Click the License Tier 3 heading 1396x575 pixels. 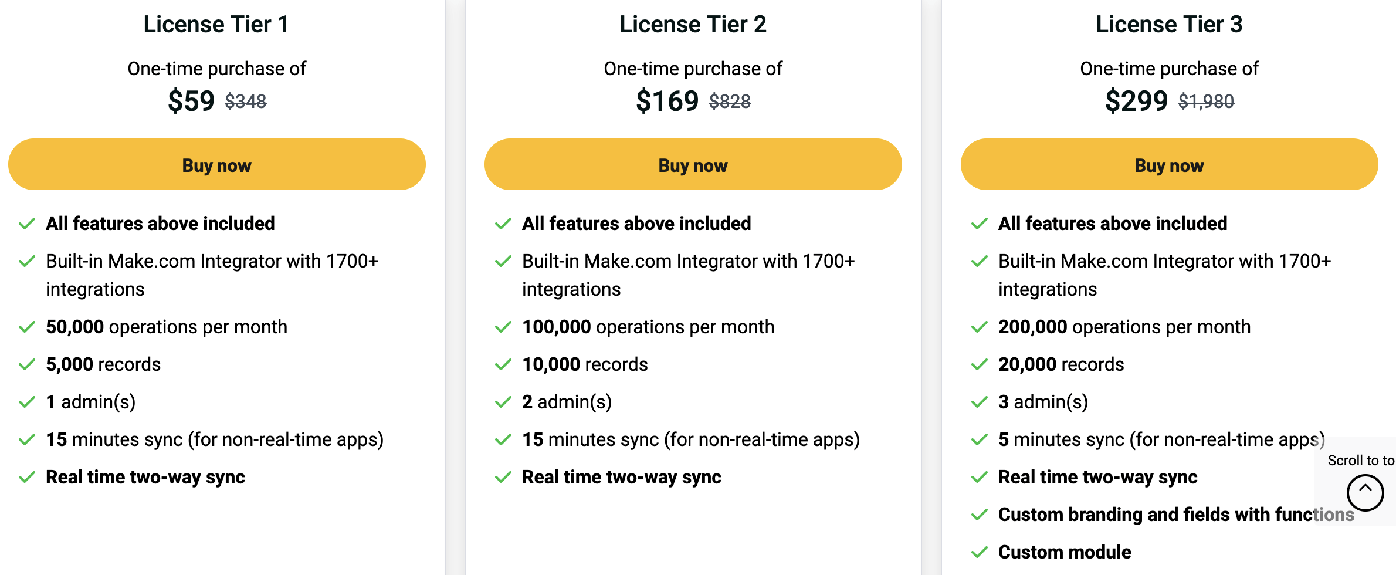[x=1169, y=25]
